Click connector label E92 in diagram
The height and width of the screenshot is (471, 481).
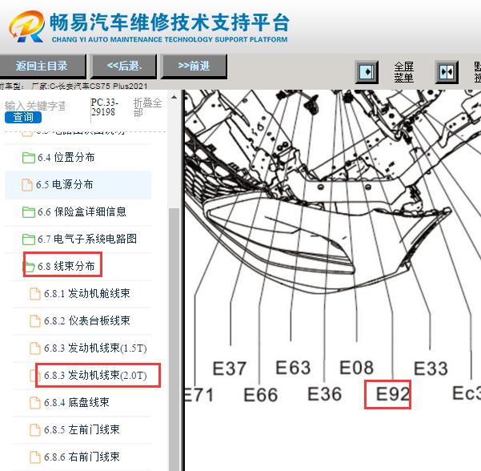(x=393, y=394)
